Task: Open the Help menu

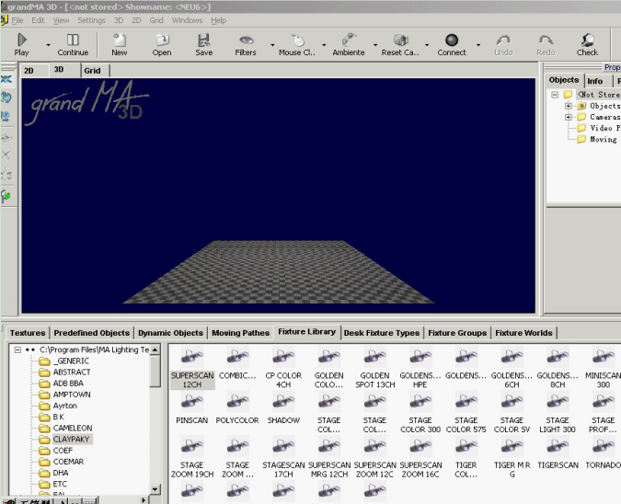Action: [x=218, y=20]
